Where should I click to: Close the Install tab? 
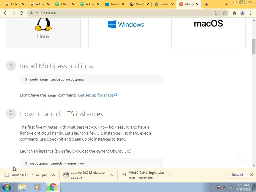(x=172, y=4)
